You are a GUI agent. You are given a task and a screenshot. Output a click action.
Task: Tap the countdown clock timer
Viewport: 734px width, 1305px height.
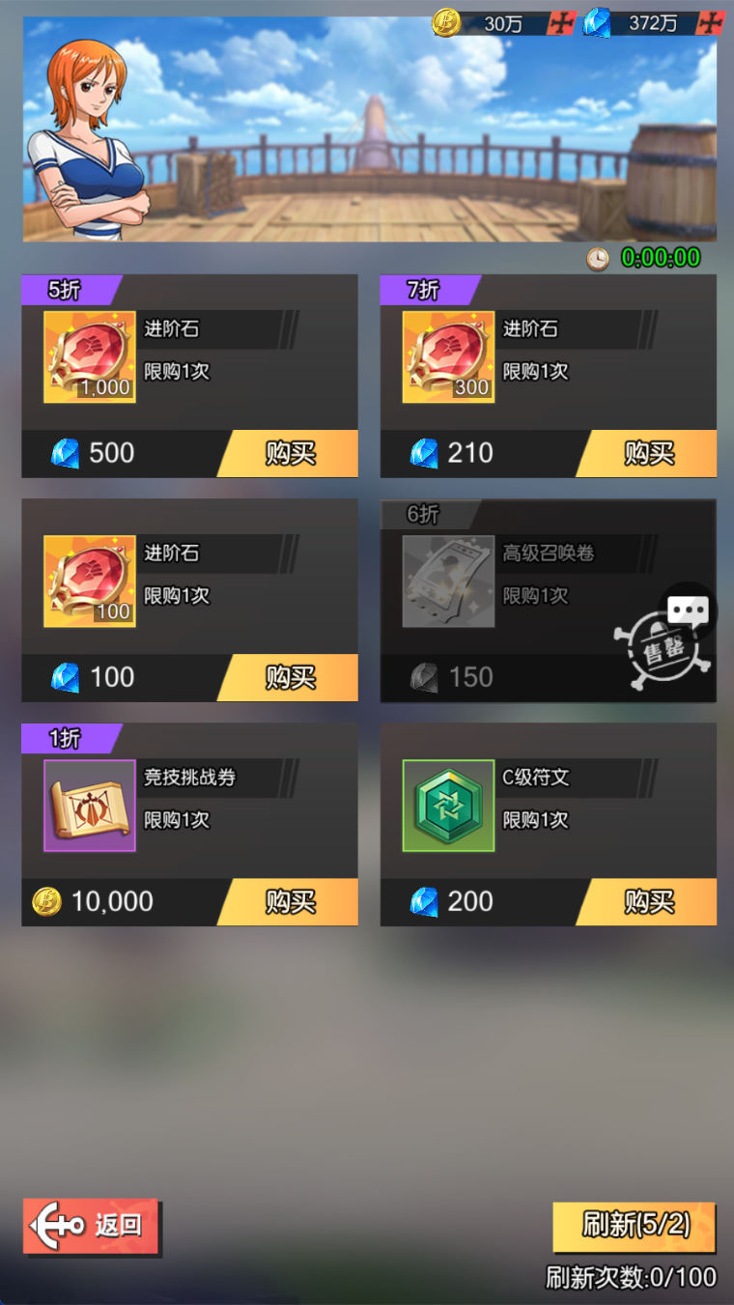[x=644, y=258]
